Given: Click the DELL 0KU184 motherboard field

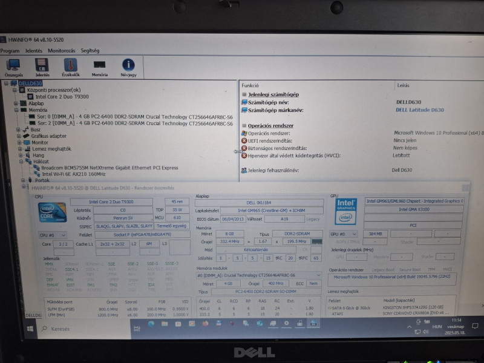Looking at the screenshot, I should [259, 203].
